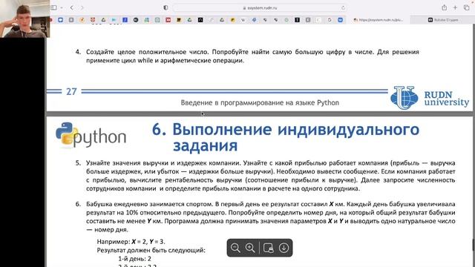Switch to the second browser tab on the right
Image resolution: width=475 pixels, height=267 pixels.
point(442,20)
